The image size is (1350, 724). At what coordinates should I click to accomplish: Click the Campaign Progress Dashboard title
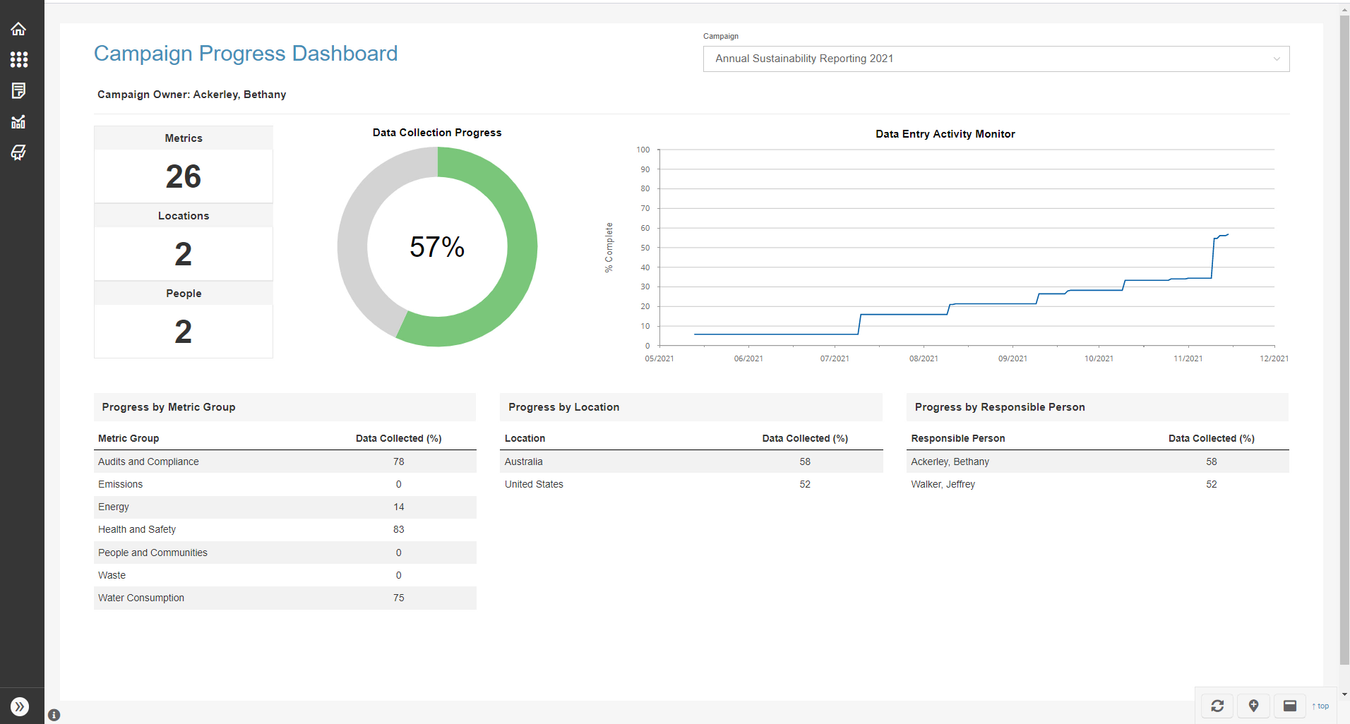click(x=246, y=54)
